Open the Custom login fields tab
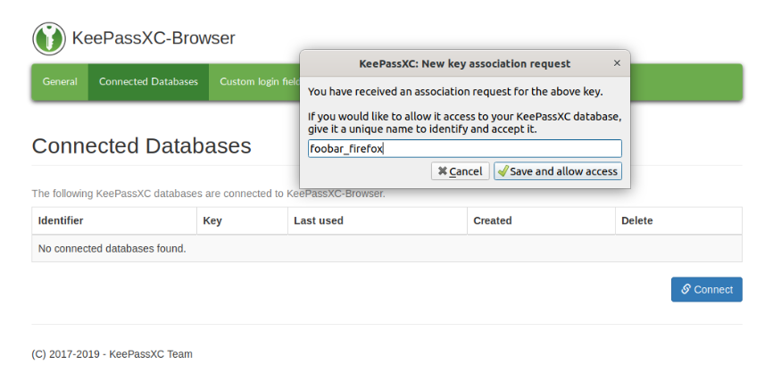Screen dimensions: 773x389 pos(254,82)
